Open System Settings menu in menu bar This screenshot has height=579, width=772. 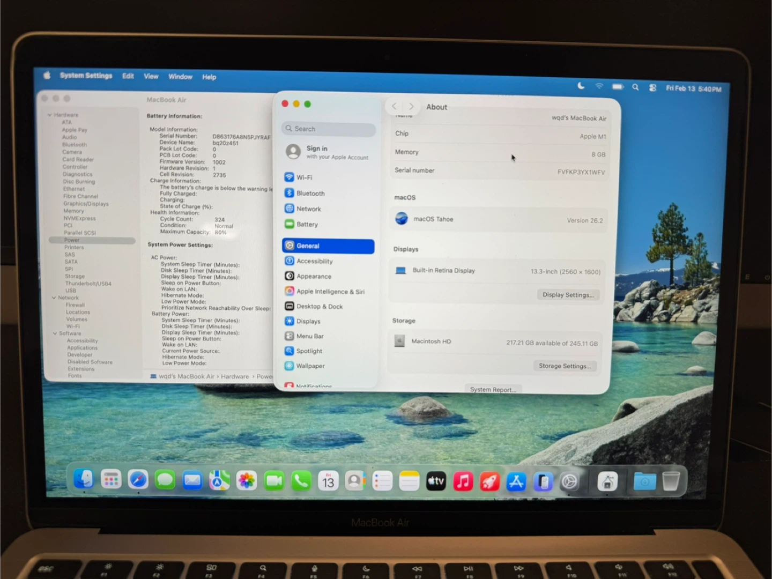click(x=86, y=76)
